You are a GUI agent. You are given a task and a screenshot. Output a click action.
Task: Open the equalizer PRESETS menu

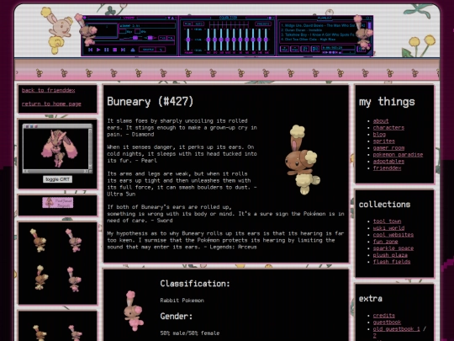pos(263,24)
